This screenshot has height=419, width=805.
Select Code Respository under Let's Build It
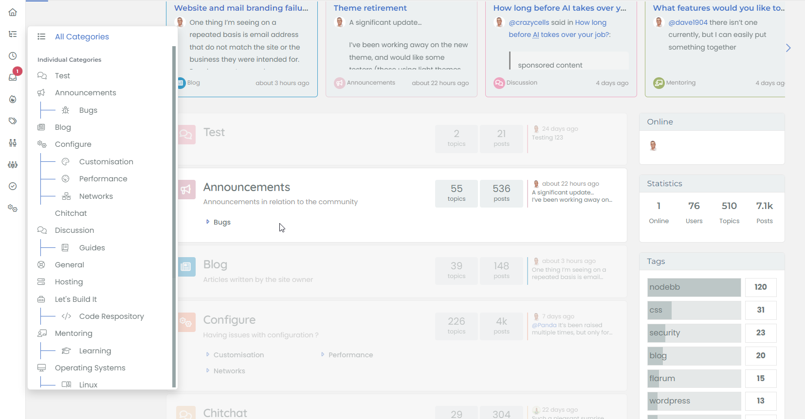point(111,316)
